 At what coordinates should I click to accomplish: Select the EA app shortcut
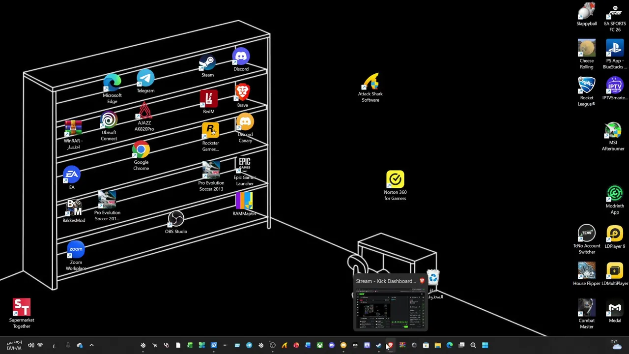pyautogui.click(x=72, y=175)
